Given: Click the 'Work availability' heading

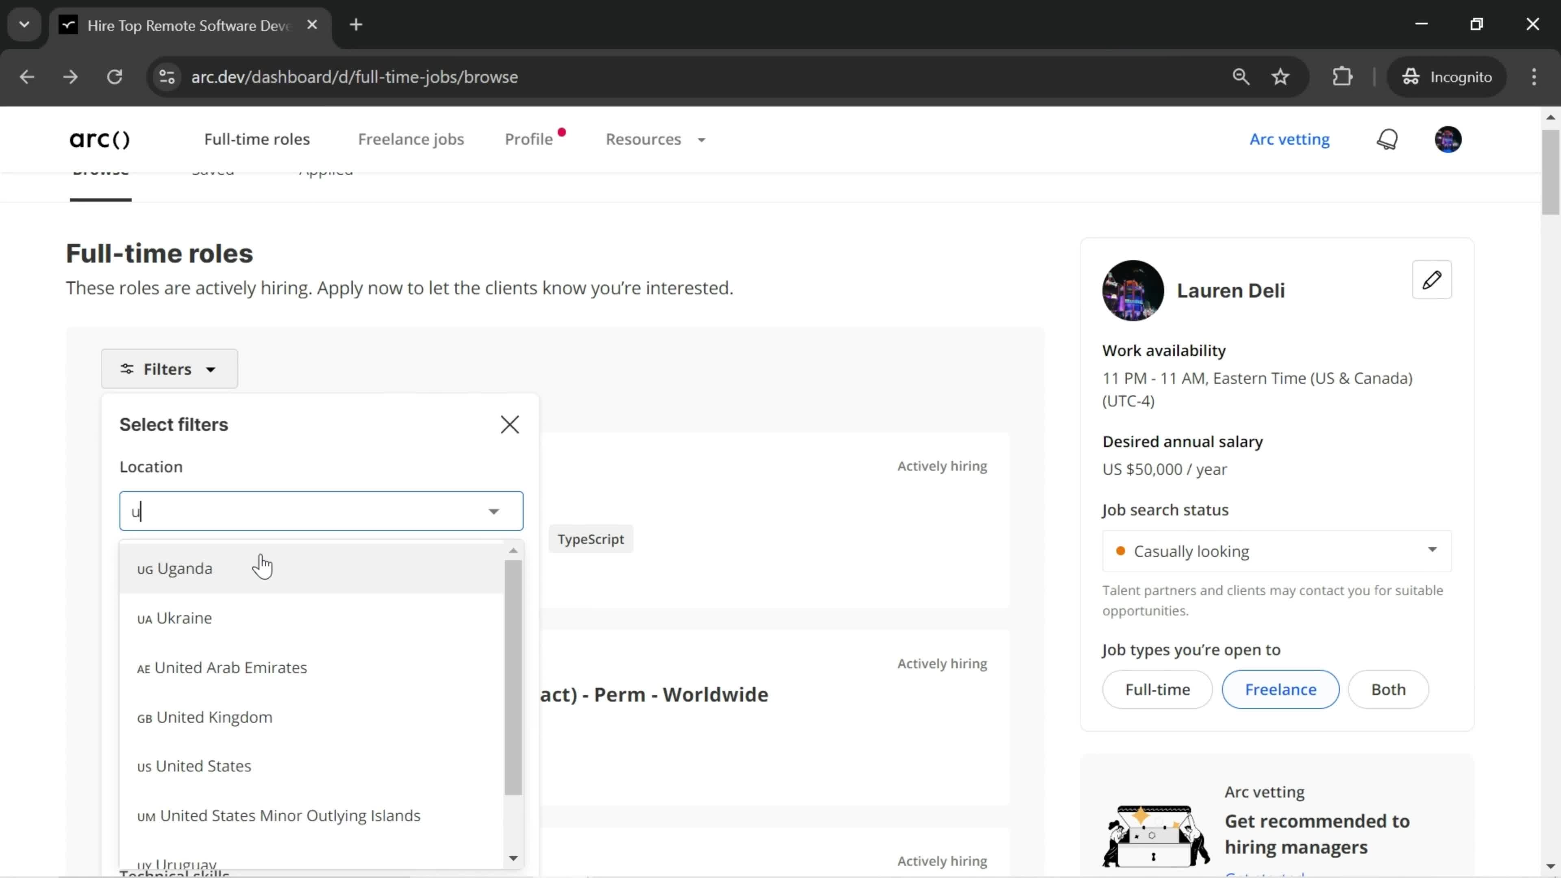Looking at the screenshot, I should point(1163,351).
